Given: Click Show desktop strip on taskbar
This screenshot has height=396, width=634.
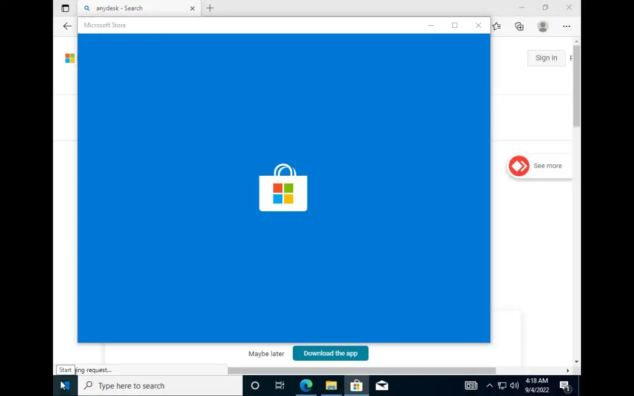Looking at the screenshot, I should [579, 386].
